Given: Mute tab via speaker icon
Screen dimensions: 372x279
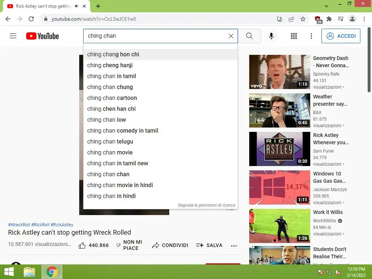Looking at the screenshot, I should pyautogui.click(x=76, y=6).
